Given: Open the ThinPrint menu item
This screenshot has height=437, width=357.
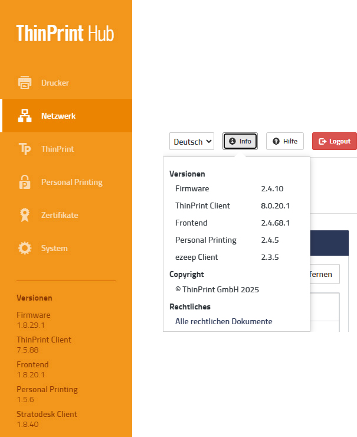Looking at the screenshot, I should tap(66, 149).
